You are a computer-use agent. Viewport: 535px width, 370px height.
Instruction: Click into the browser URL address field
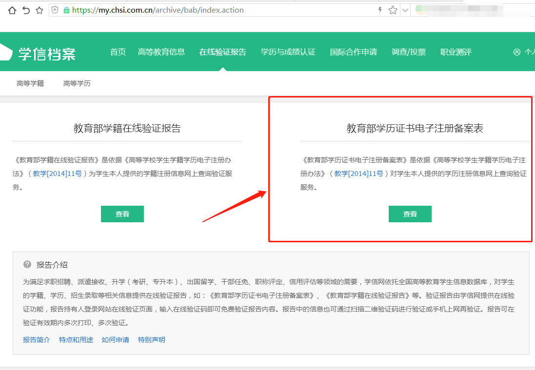[219, 10]
